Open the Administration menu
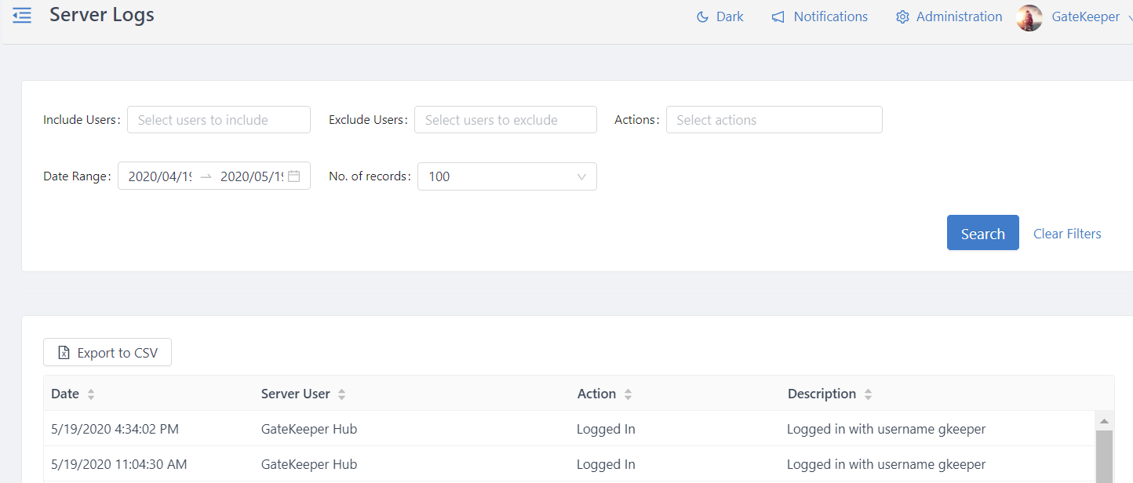1133x483 pixels. [949, 16]
